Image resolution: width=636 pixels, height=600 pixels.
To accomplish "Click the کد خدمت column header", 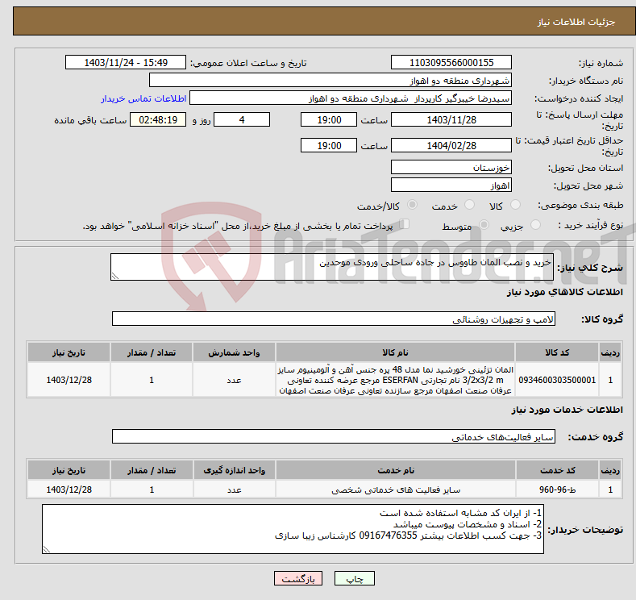I will pyautogui.click(x=557, y=470).
